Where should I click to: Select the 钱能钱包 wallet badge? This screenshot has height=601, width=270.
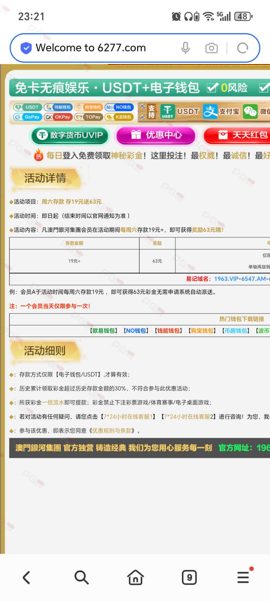click(x=58, y=107)
